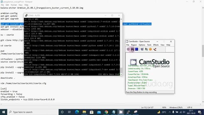The image size is (204, 115).
Task: Click the 'sftp_enabled = false' line
Action: click(x=12, y=97)
